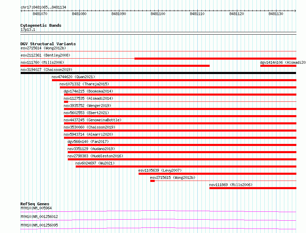Click the small red esv2715615 block
This screenshot has width=306, height=233.
[x=152, y=181]
